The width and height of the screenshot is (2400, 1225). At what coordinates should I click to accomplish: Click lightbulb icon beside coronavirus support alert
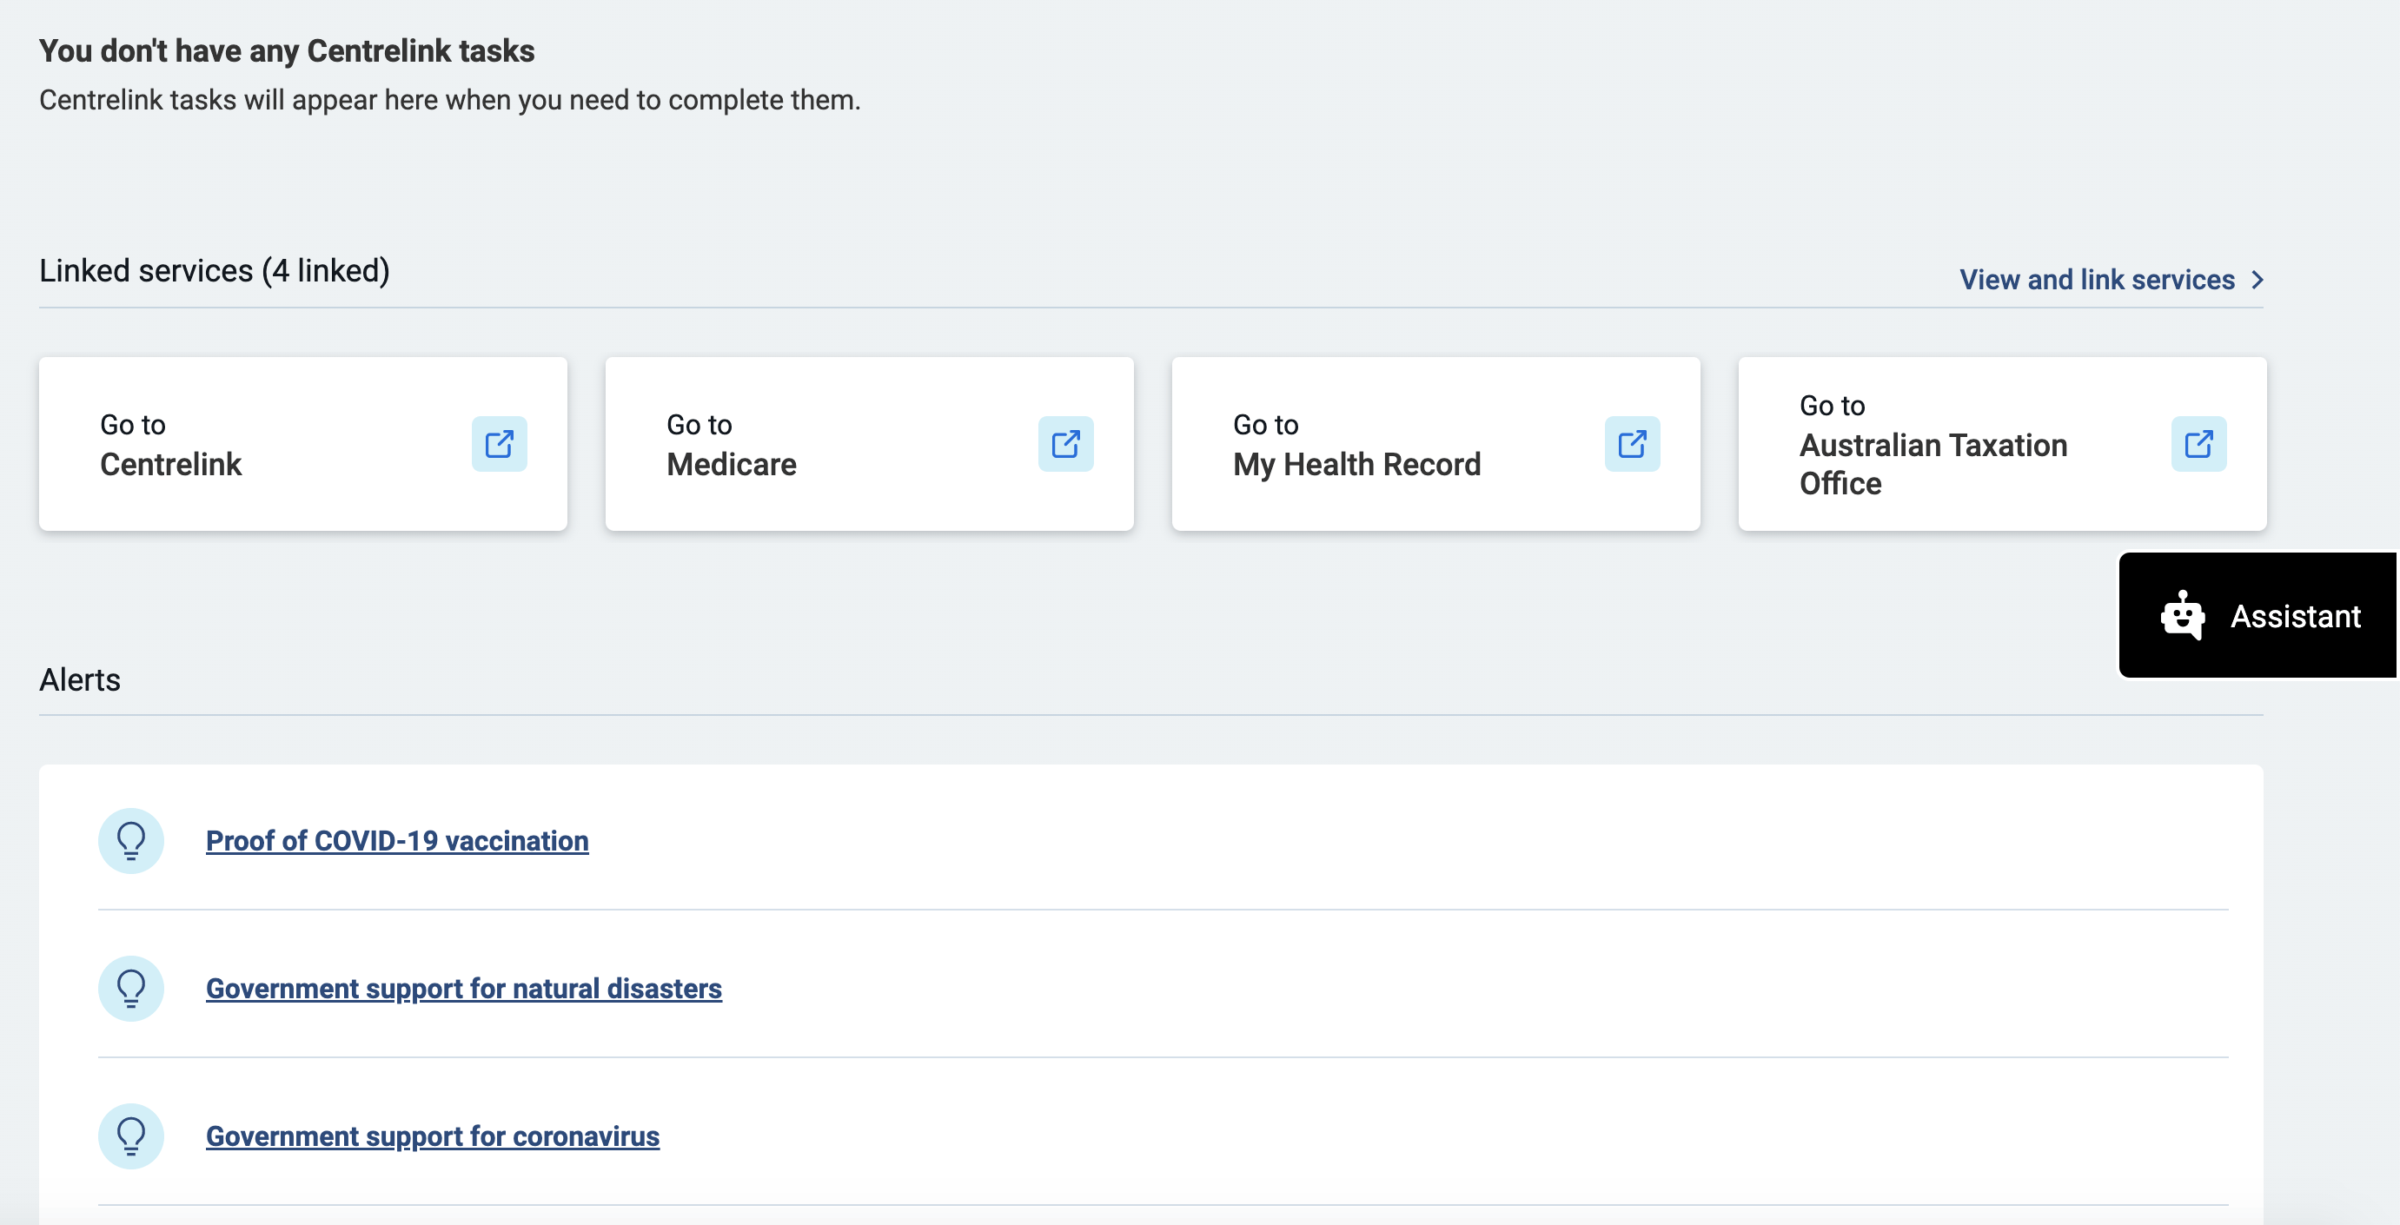[x=131, y=1136]
